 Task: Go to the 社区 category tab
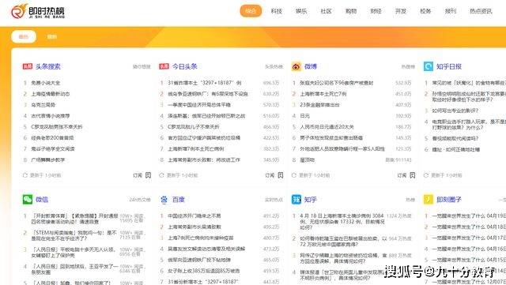point(326,11)
